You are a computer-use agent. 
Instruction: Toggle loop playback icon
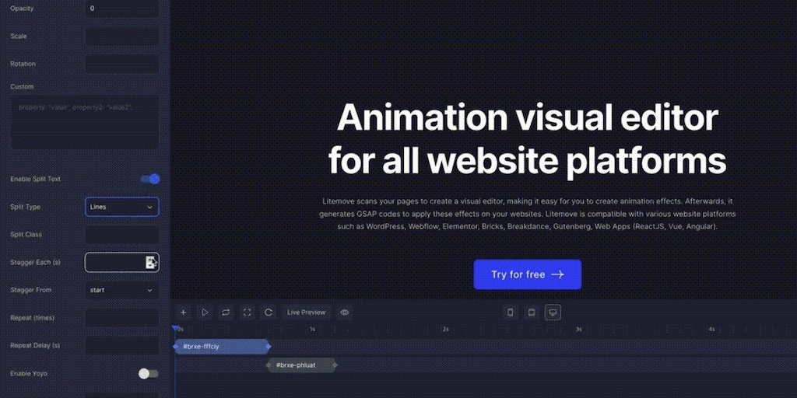tap(226, 312)
